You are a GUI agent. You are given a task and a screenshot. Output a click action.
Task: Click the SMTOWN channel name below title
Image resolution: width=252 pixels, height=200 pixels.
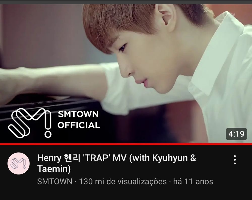(x=55, y=181)
